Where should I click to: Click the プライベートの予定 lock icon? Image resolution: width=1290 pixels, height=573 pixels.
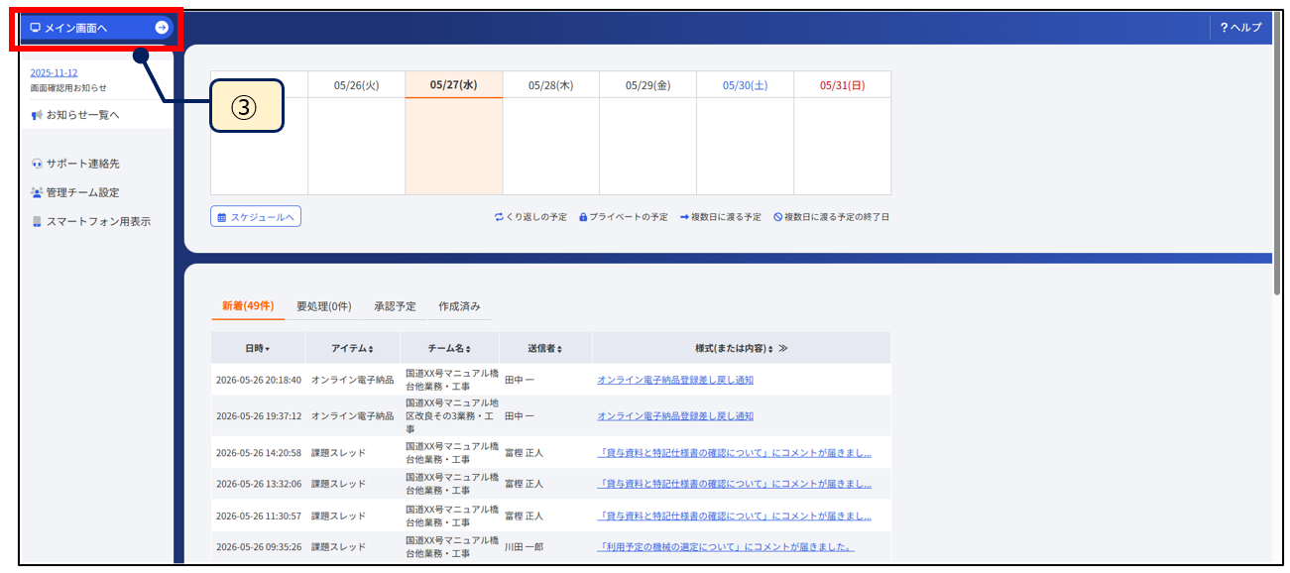click(x=583, y=216)
